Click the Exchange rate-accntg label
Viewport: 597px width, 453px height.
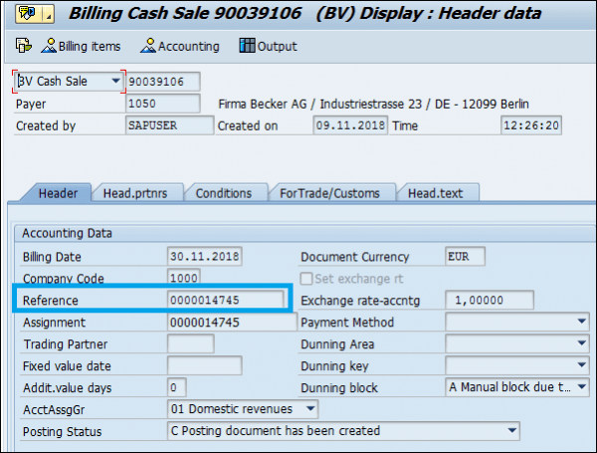[360, 301]
